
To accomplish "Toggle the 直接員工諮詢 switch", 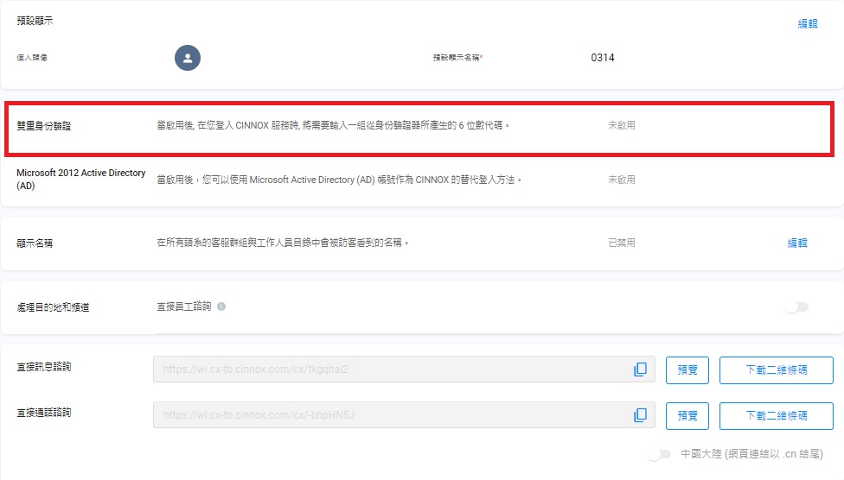I will click(796, 307).
